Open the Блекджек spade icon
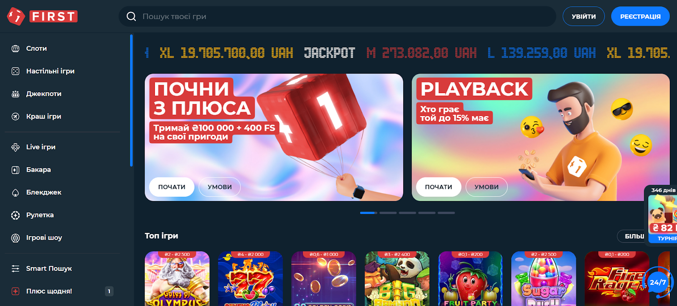This screenshot has width=677, height=306. coord(16,193)
